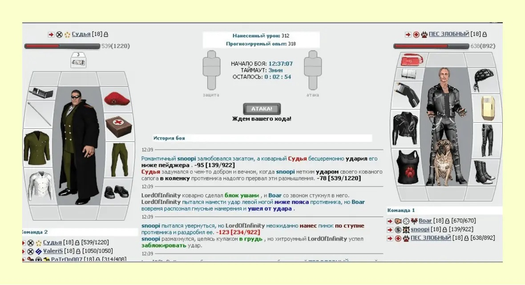525x285 pixels.
Task: Click paw icon in Команда 1 ПЕС ЗЛОБНЫЙ row
Action: (406, 238)
